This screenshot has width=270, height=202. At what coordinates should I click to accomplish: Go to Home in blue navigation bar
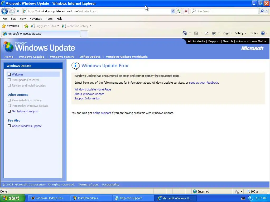coord(9,57)
